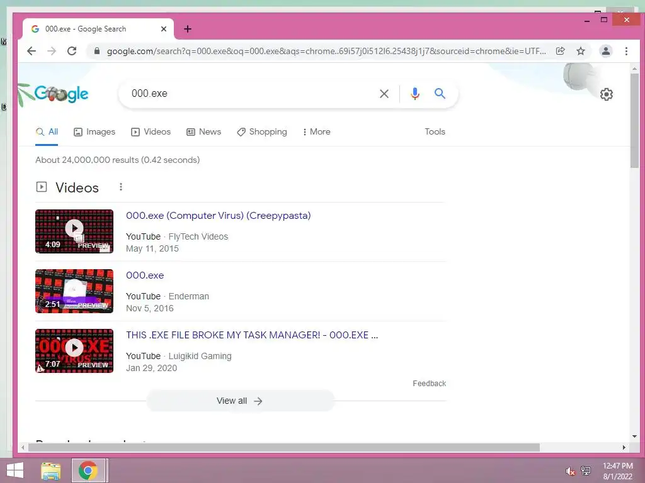View site info via padlock icon
645x483 pixels.
coord(96,51)
